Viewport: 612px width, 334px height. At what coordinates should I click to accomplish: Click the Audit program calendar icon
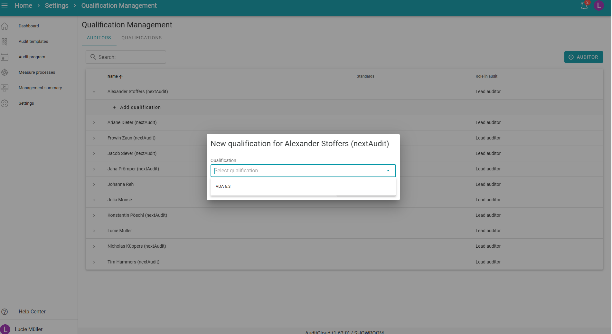point(5,57)
